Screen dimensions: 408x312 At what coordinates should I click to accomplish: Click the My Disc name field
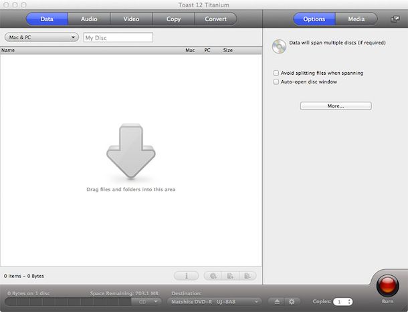pyautogui.click(x=118, y=37)
